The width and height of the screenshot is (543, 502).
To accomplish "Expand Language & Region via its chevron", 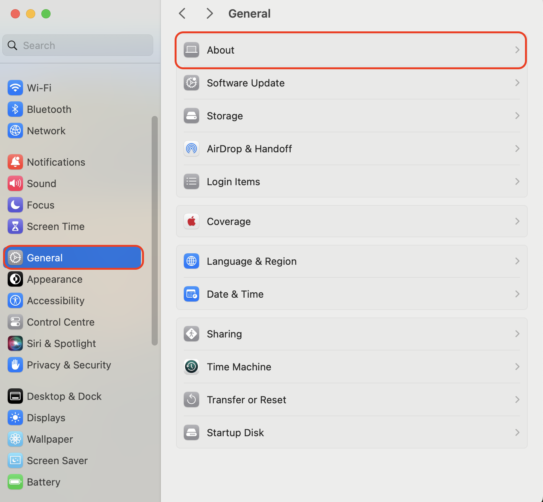I will [517, 261].
